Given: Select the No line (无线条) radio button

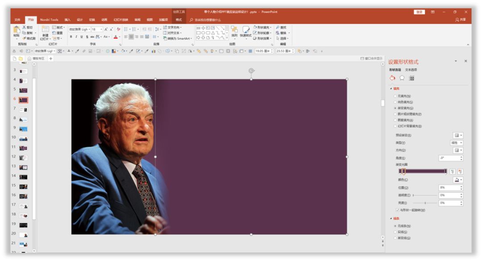Looking at the screenshot, I should coord(395,226).
